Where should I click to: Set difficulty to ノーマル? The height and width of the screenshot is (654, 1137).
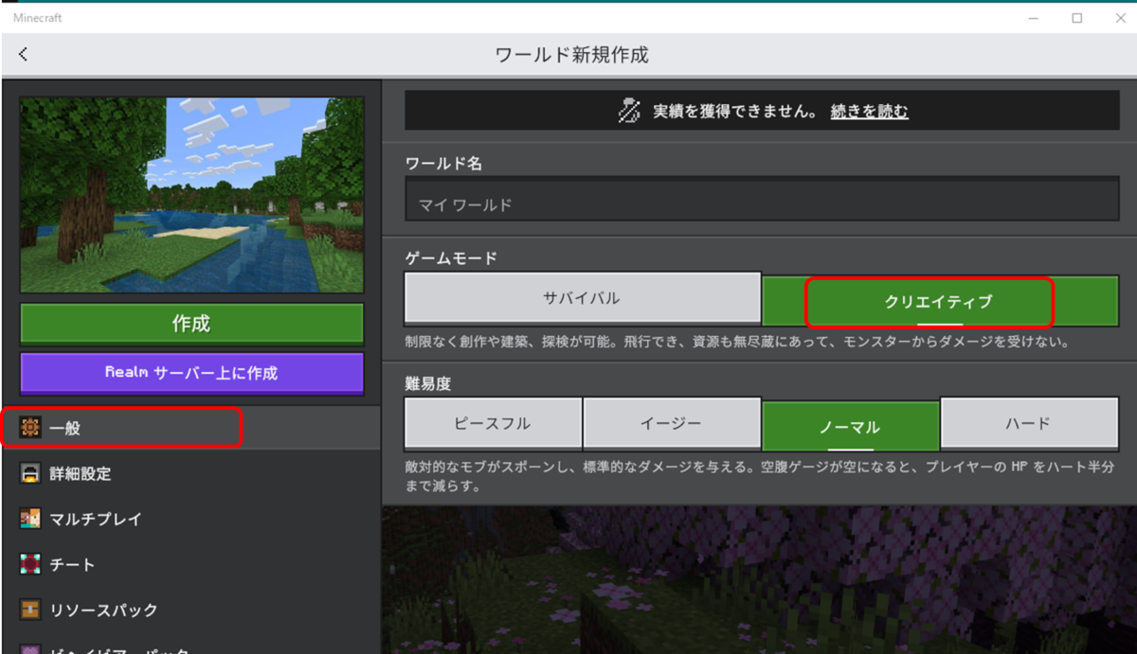point(850,427)
